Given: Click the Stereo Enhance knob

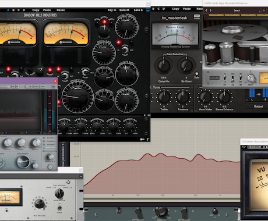Looking at the screenshot, I should tap(224, 97).
